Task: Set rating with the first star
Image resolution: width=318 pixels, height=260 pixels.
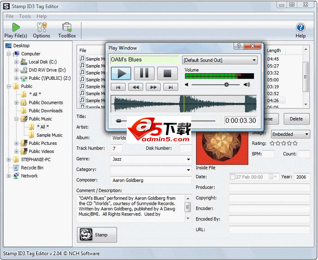Action: click(272, 143)
